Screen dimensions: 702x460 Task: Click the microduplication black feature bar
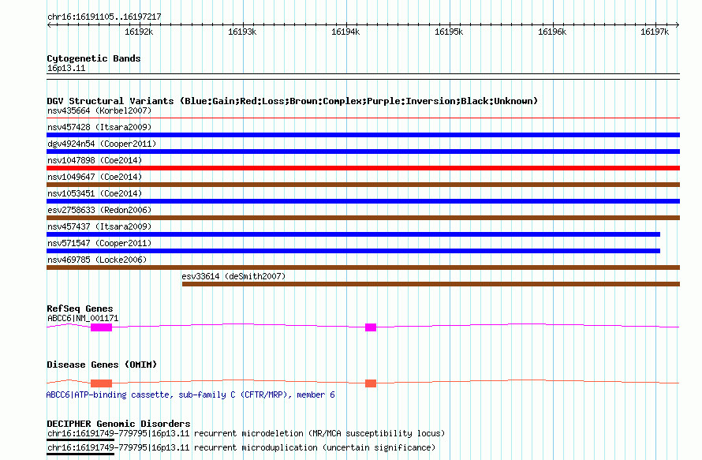pos(80,454)
